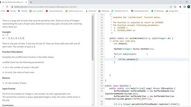Minimize the Chrome window
The height and width of the screenshot is (107, 191).
click(181, 2)
